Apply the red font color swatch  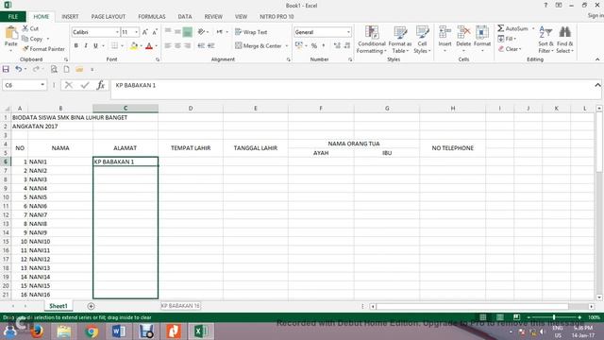[149, 46]
